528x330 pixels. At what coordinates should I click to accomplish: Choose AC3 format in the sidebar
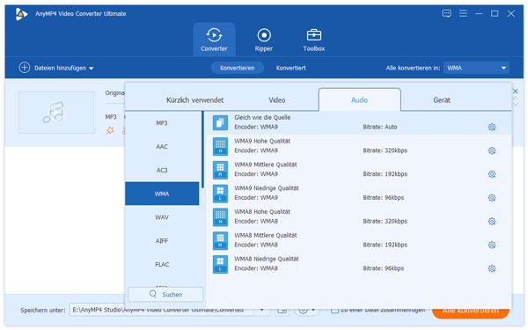(162, 170)
